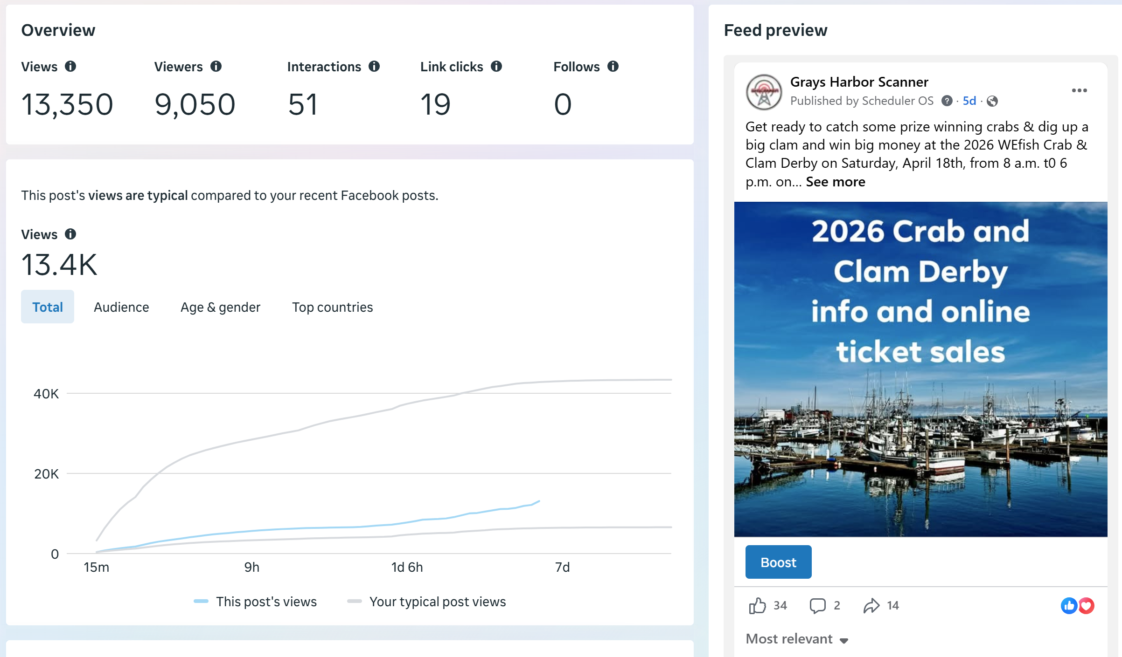Click the question mark next to Scheduler OS
The height and width of the screenshot is (657, 1122).
tap(947, 101)
